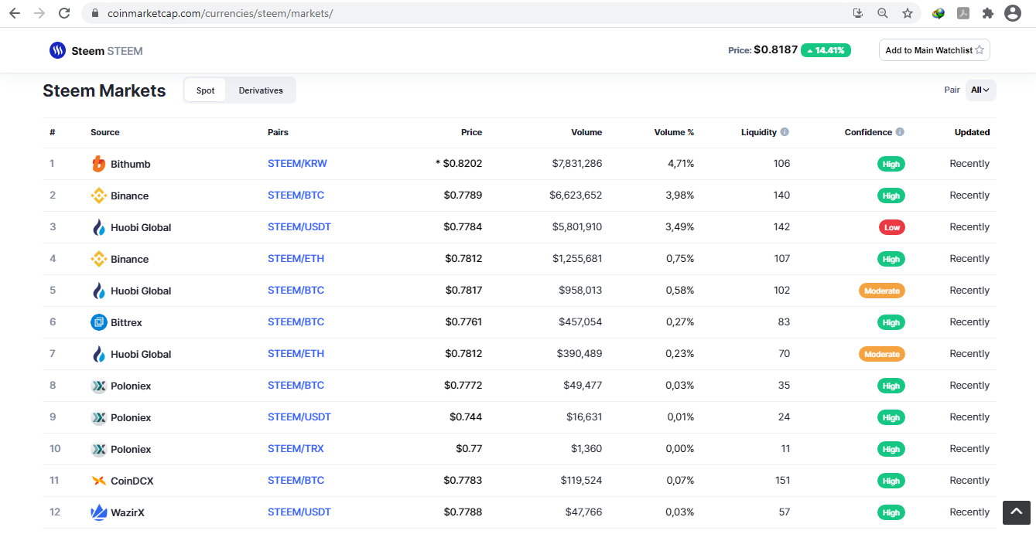Click the Binance logo in row 4
Screen dimensions: 1036x534
click(98, 259)
